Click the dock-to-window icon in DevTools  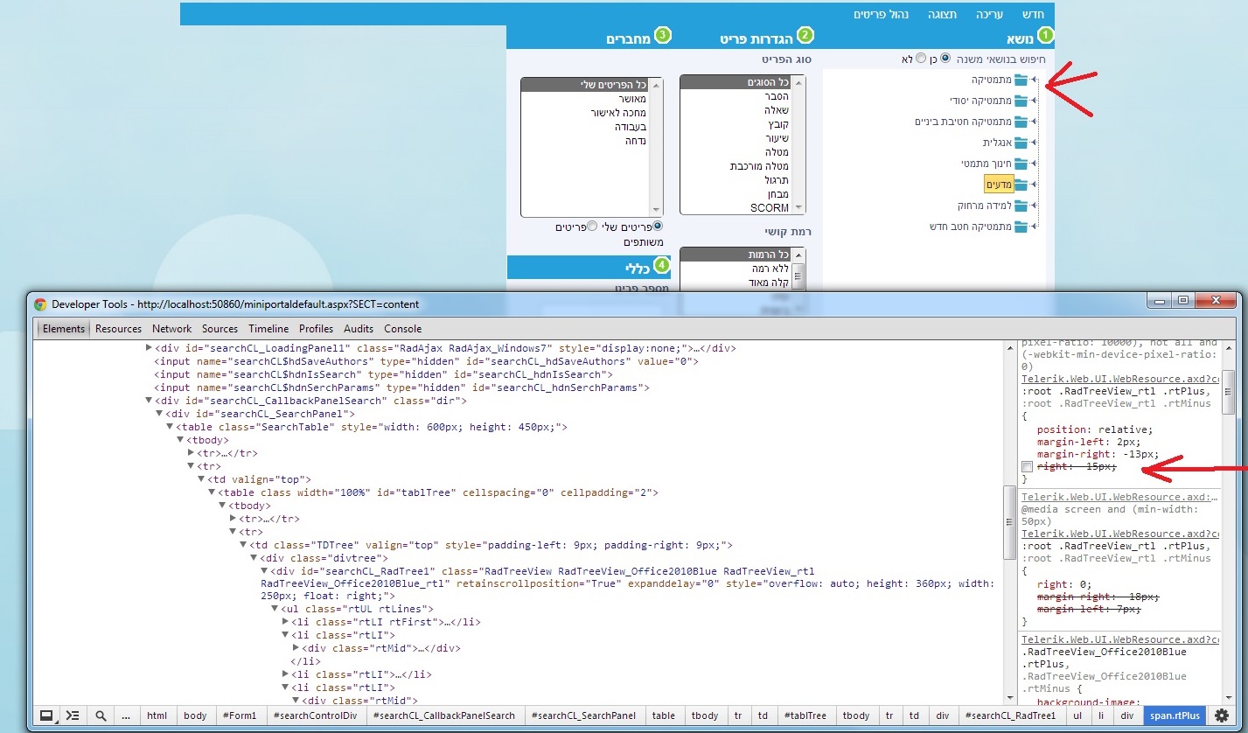(46, 715)
